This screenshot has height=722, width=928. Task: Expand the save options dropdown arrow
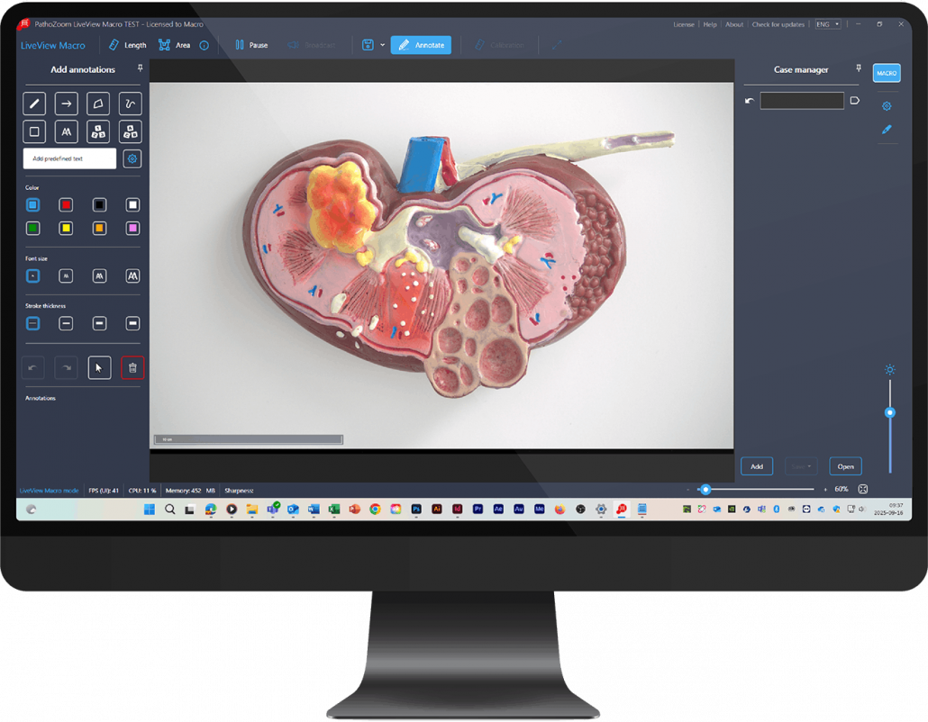pyautogui.click(x=383, y=45)
